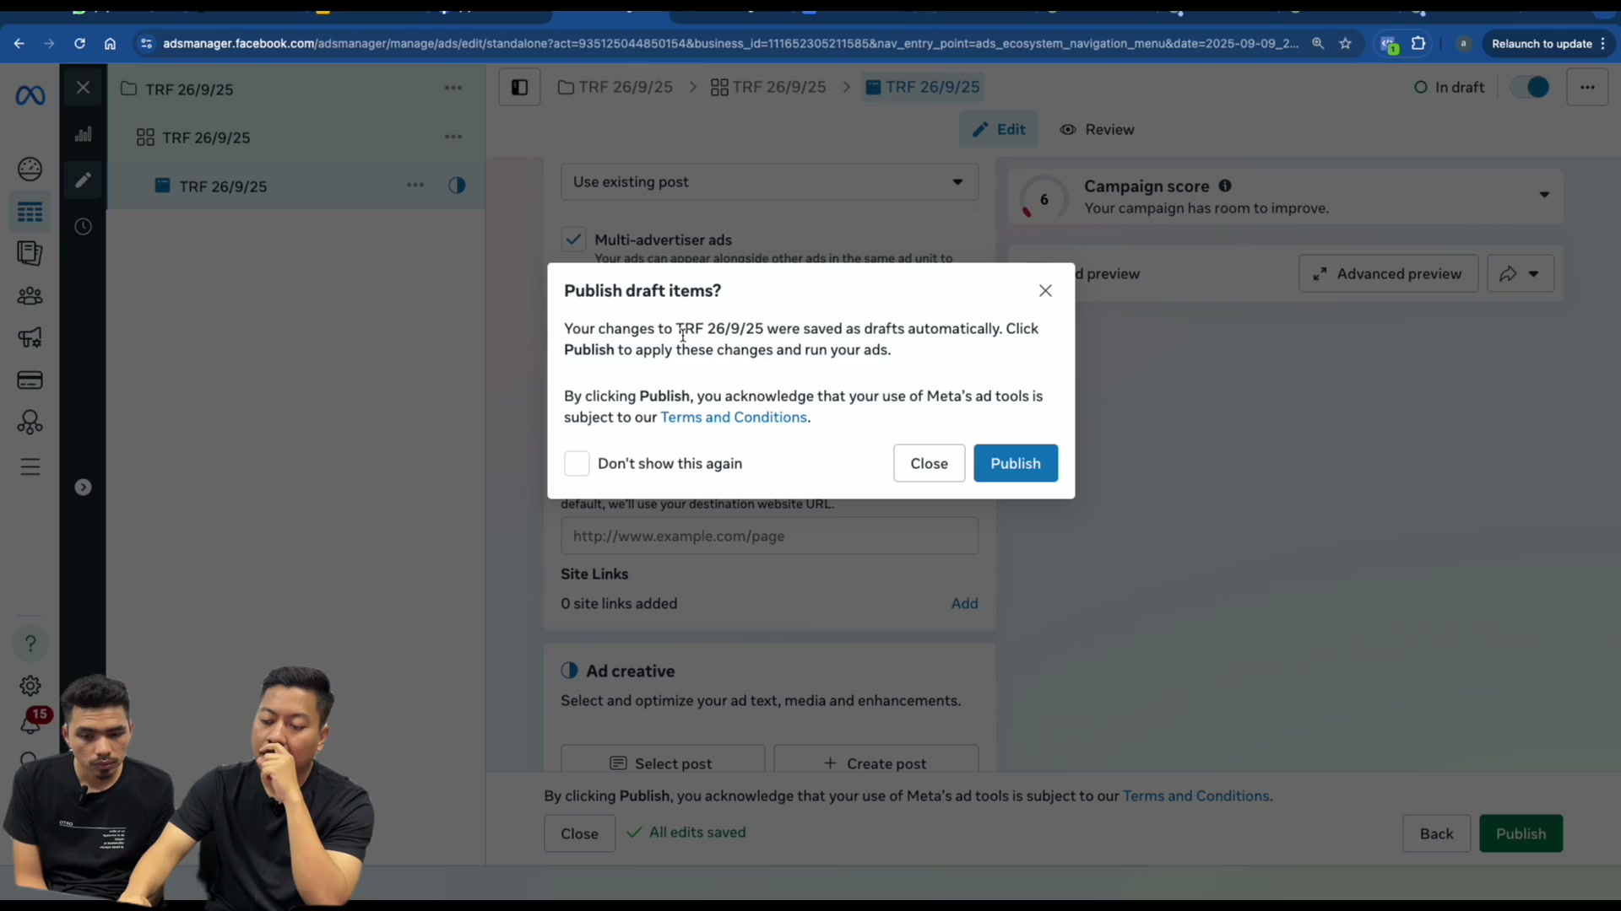
Task: Add site links via Add link
Action: click(x=965, y=604)
